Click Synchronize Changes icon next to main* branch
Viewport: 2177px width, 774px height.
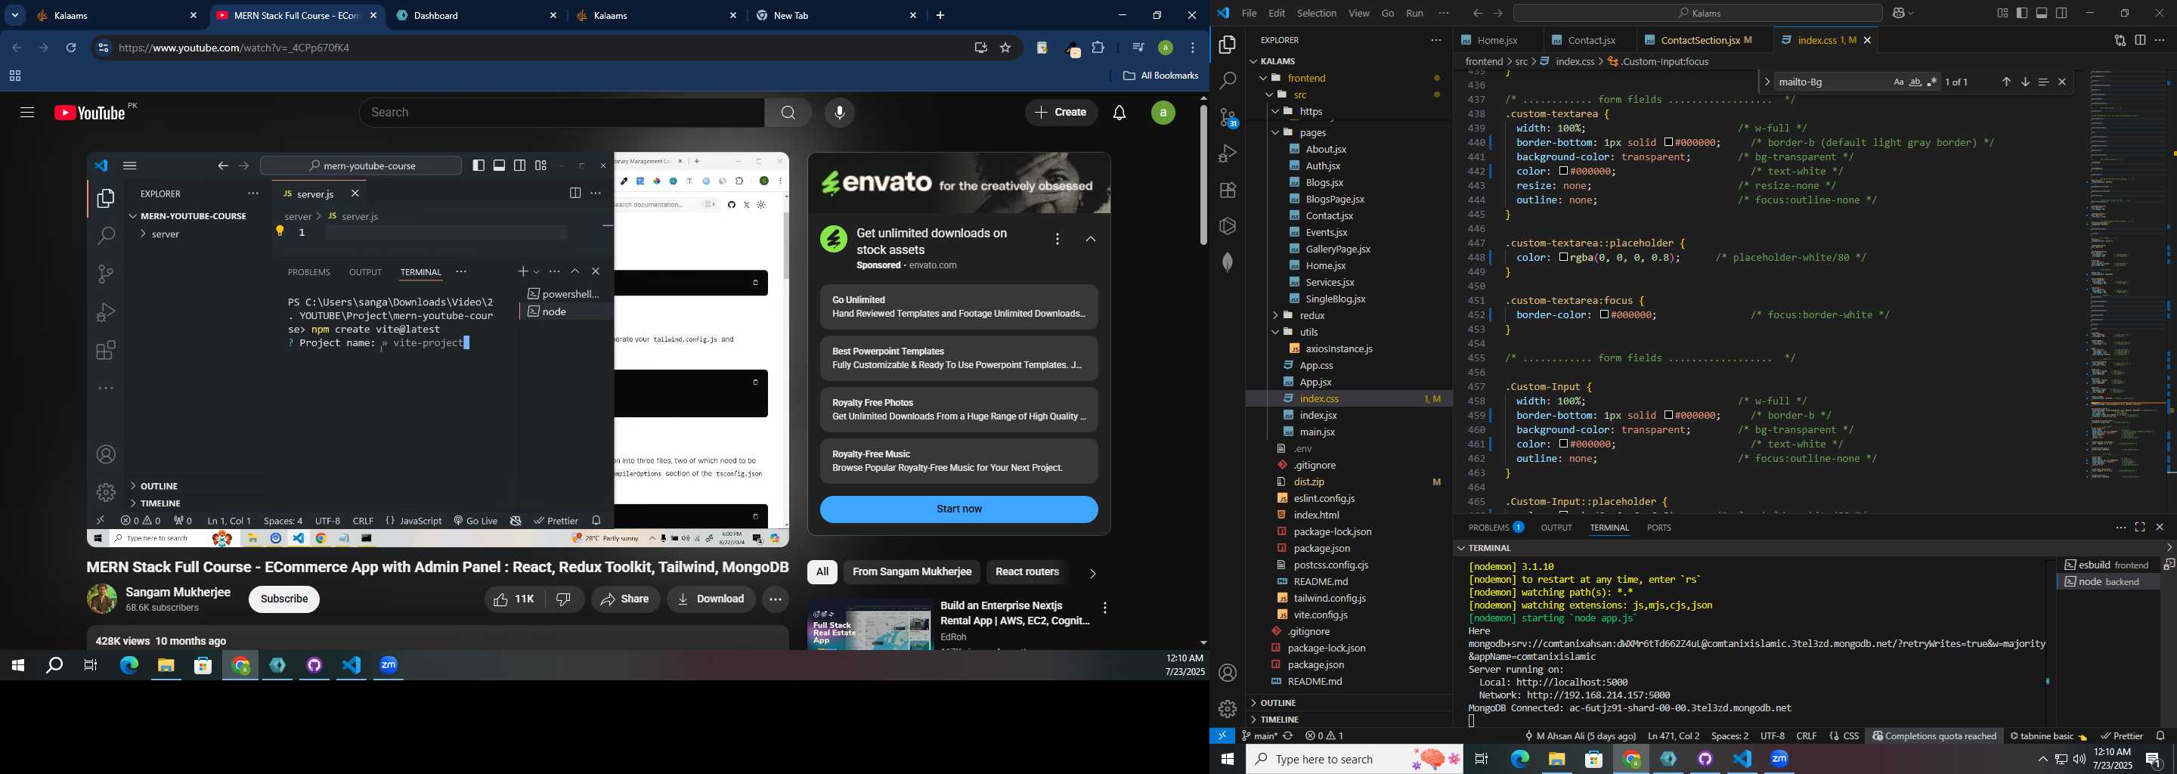click(1288, 736)
